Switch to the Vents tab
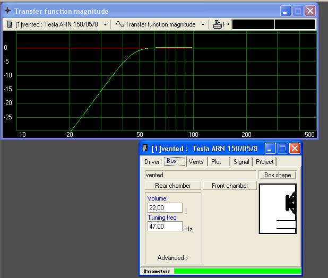328x278 pixels. tap(196, 162)
